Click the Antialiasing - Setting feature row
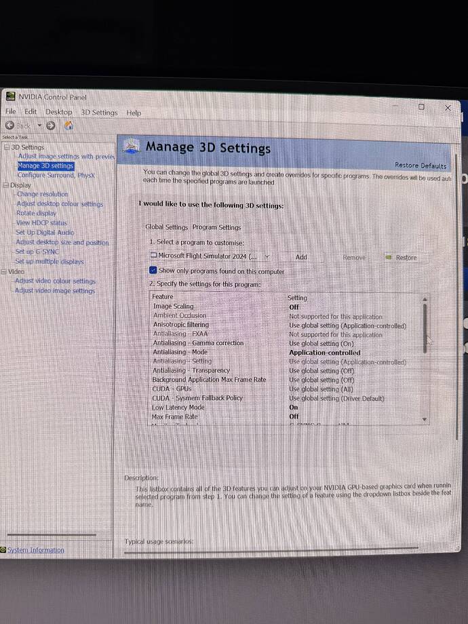This screenshot has height=624, width=468. [288, 362]
